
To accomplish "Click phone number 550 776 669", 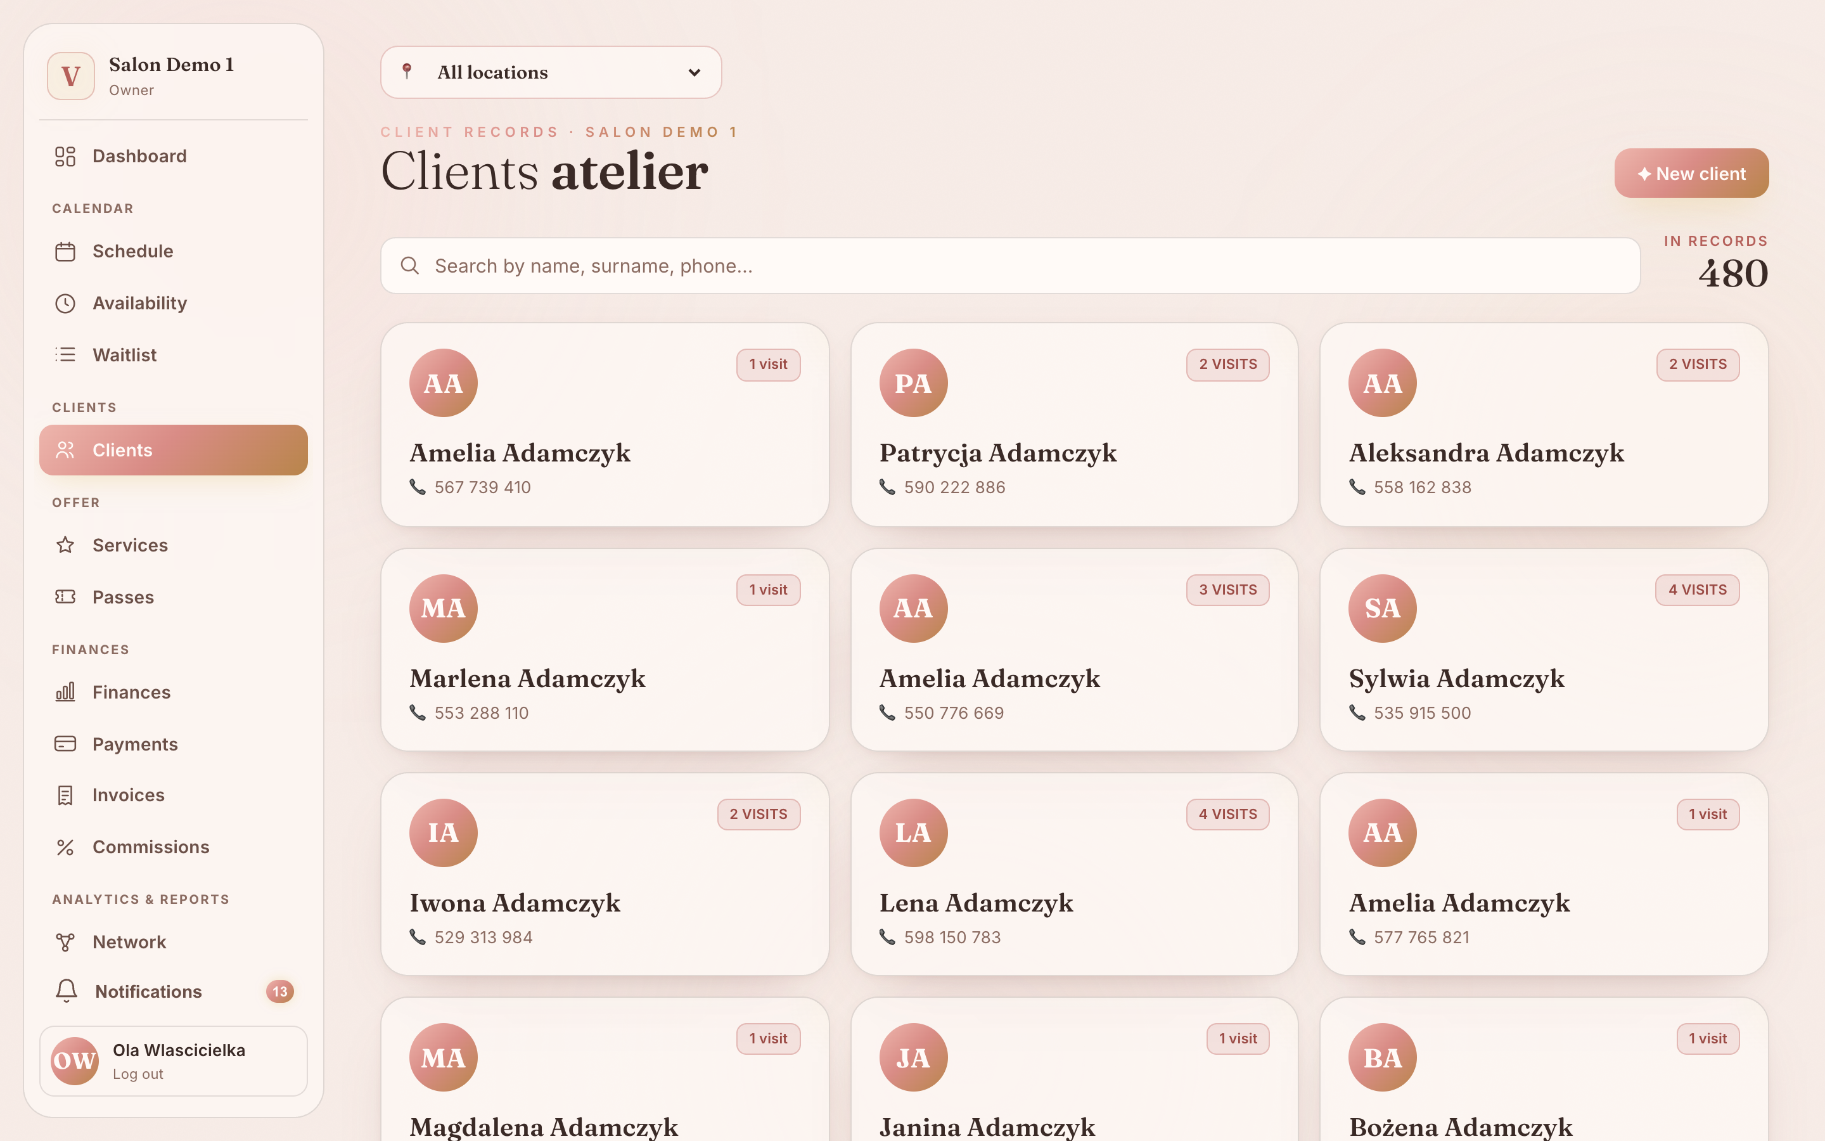I will pyautogui.click(x=954, y=713).
